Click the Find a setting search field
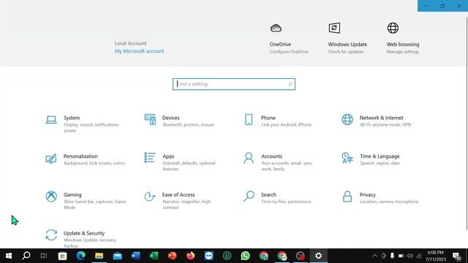 click(x=234, y=84)
